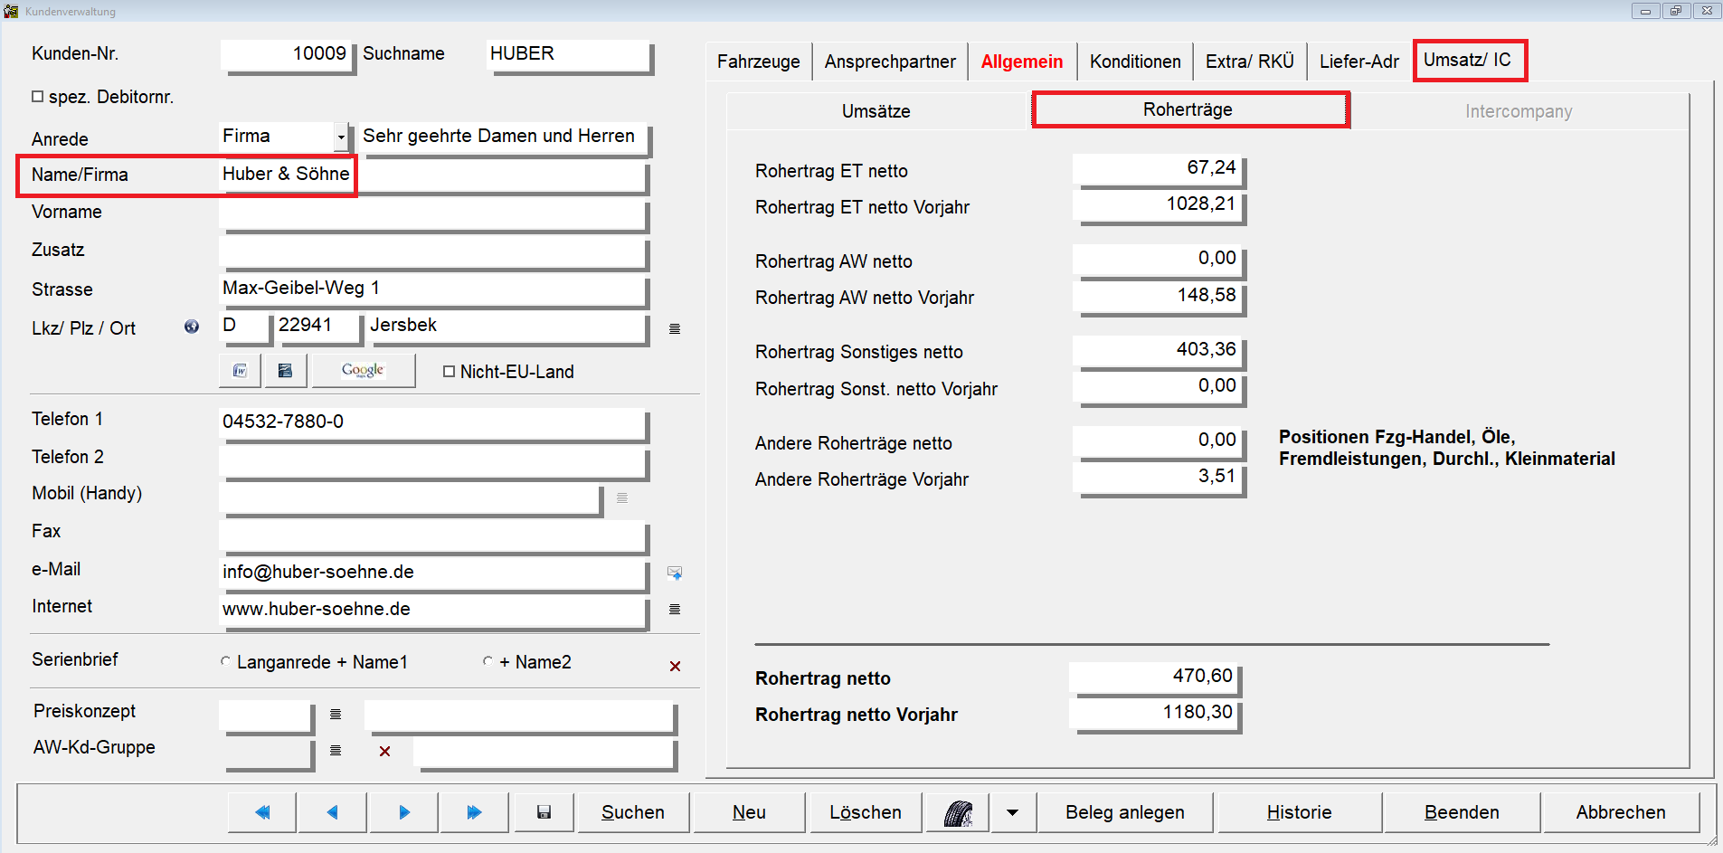Open the list icon beside Internet field

click(675, 610)
